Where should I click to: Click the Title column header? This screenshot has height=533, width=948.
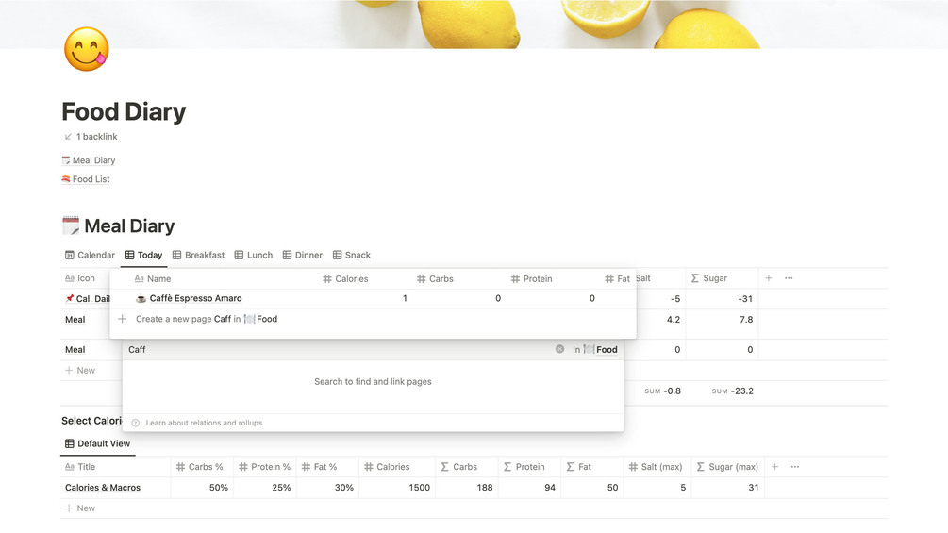coord(80,467)
